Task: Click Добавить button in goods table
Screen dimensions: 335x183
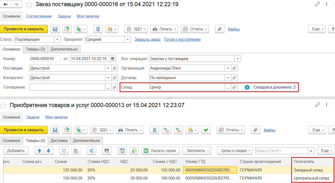Action: [16, 151]
